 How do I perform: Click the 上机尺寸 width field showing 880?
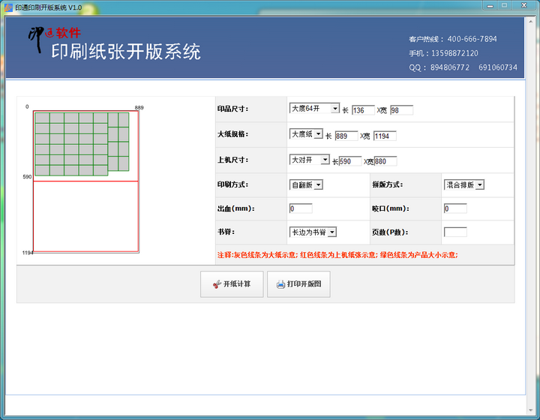pos(385,161)
